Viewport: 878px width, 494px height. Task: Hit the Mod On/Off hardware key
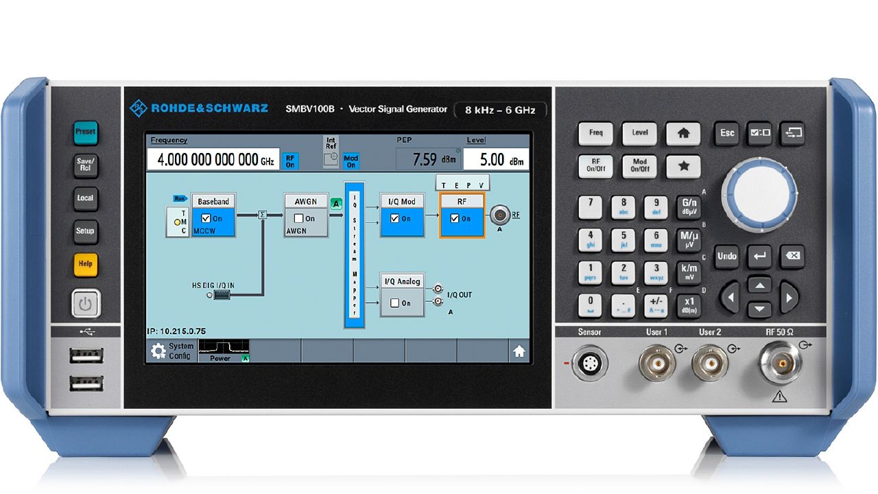tap(639, 167)
